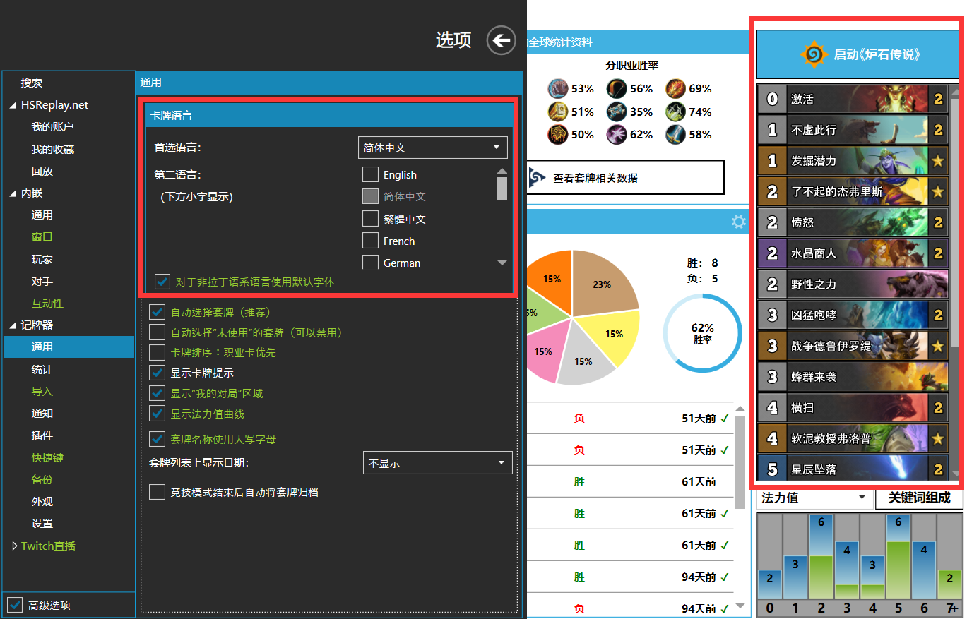Viewport: 967px width, 619px height.
Task: Select 窗口 under 内嵌
Action: [x=42, y=237]
